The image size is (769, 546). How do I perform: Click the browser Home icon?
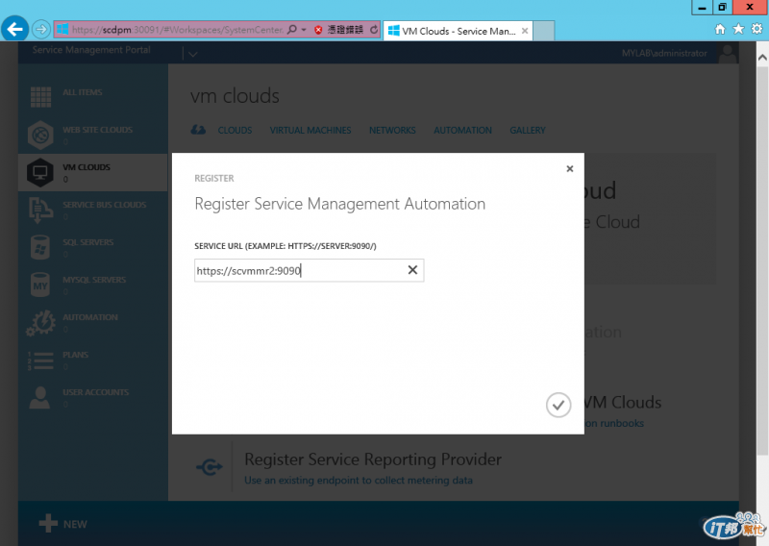(x=720, y=30)
